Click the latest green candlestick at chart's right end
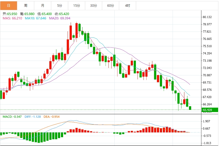The width and height of the screenshot is (220, 146). (x=190, y=108)
